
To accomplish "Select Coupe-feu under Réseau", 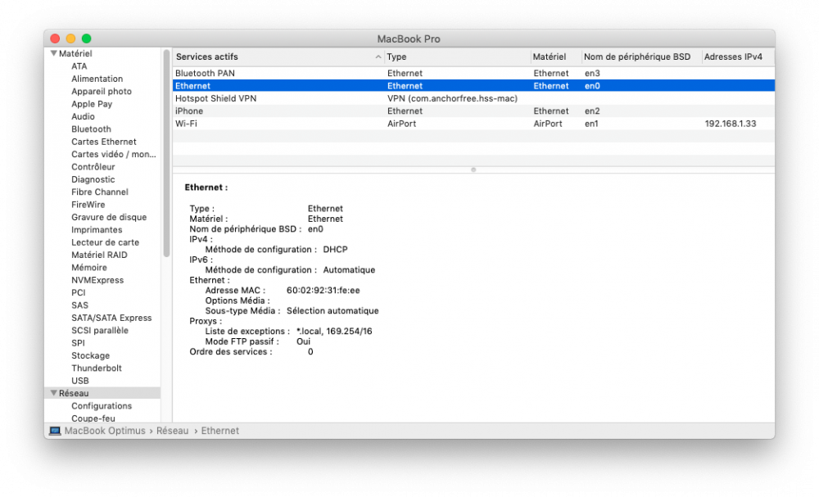I will point(93,418).
